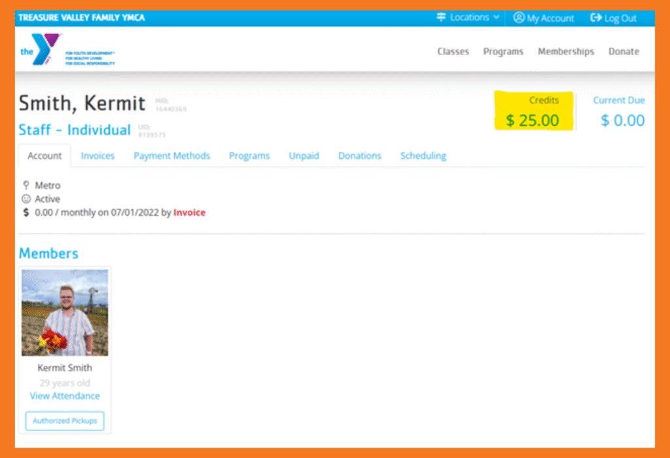
Task: Click the Members section heading
Action: click(48, 253)
